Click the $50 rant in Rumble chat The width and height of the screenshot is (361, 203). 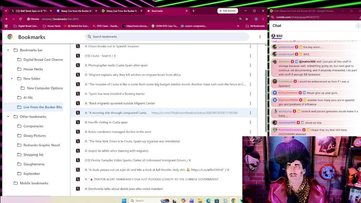coord(277,36)
